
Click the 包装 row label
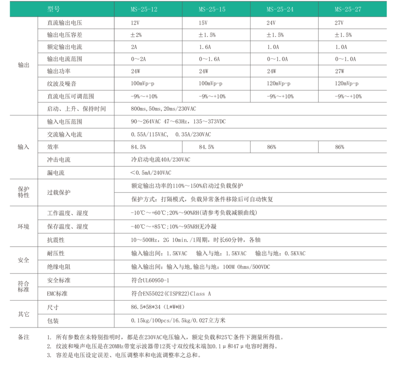(53, 321)
